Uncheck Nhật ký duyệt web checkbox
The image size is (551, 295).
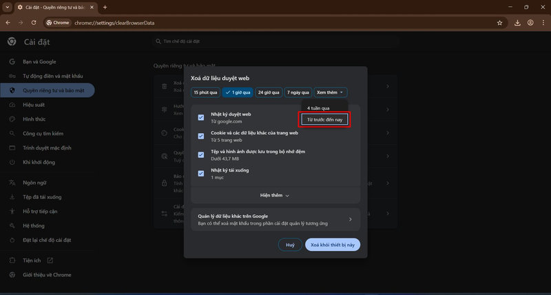[x=201, y=117]
